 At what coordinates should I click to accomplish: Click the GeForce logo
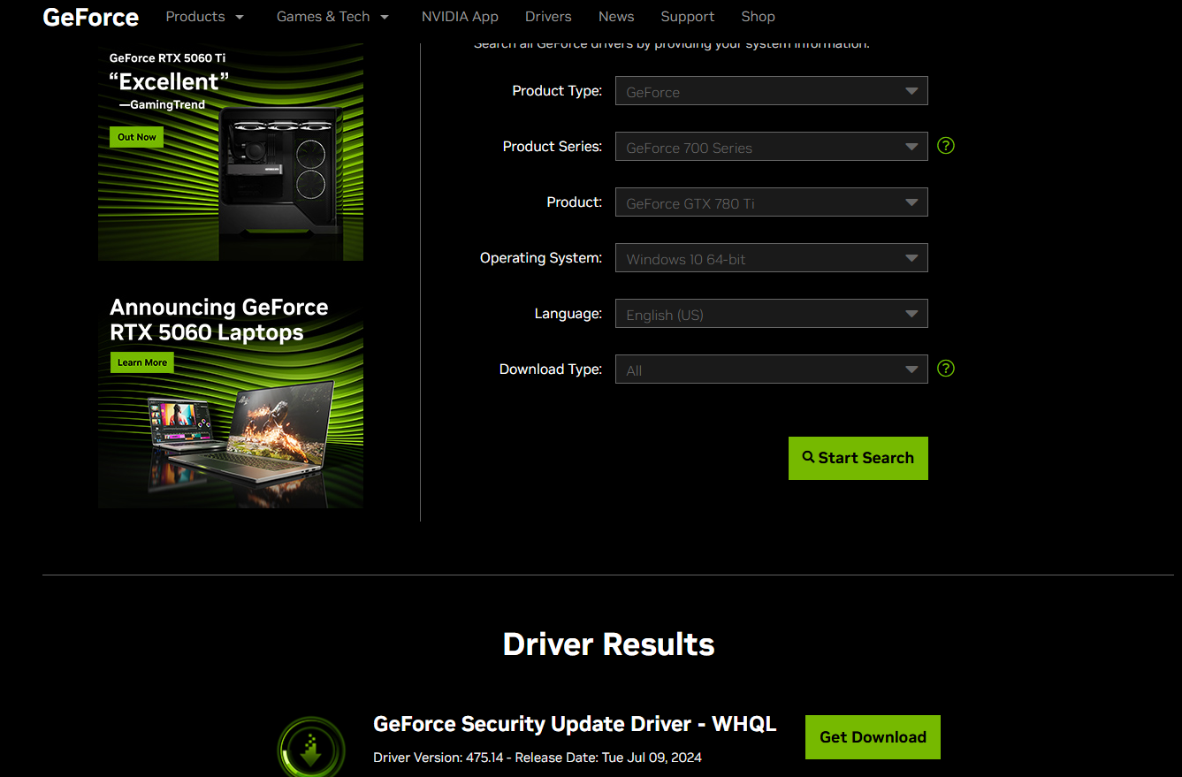[90, 17]
